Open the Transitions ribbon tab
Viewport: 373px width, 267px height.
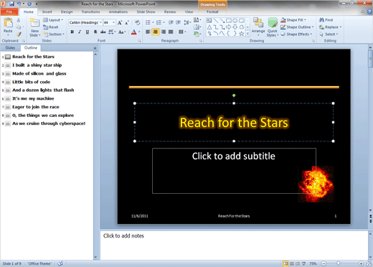(x=90, y=11)
